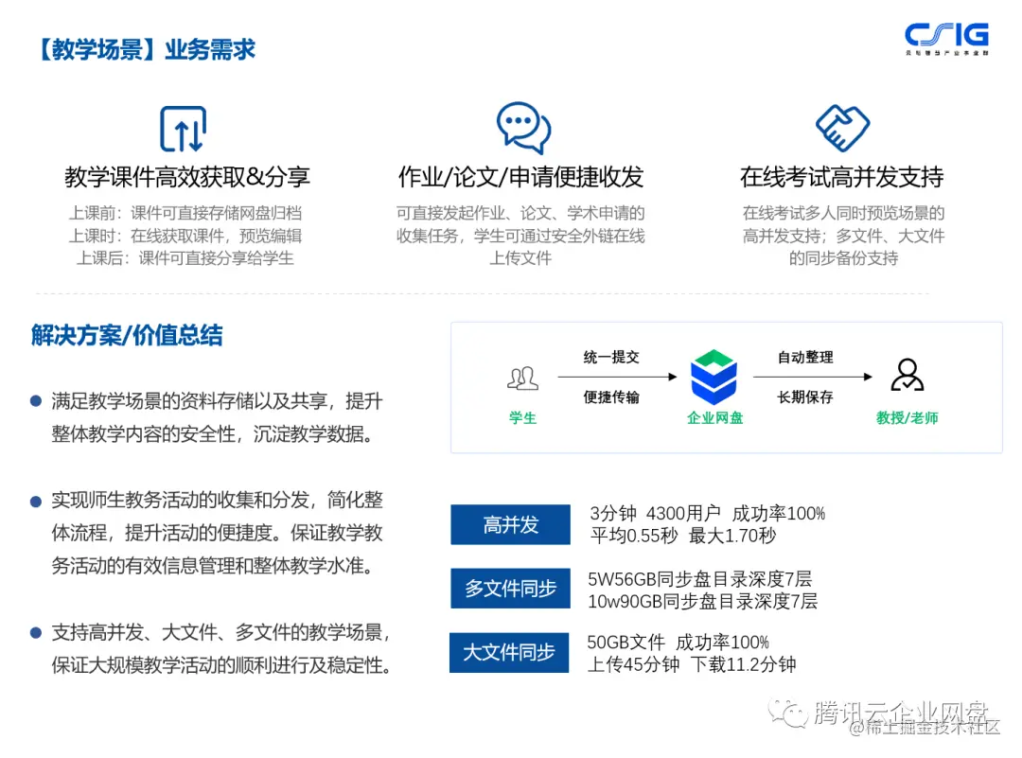Select the 教授/老师 person icon
Image resolution: width=1022 pixels, height=758 pixels.
(907, 375)
